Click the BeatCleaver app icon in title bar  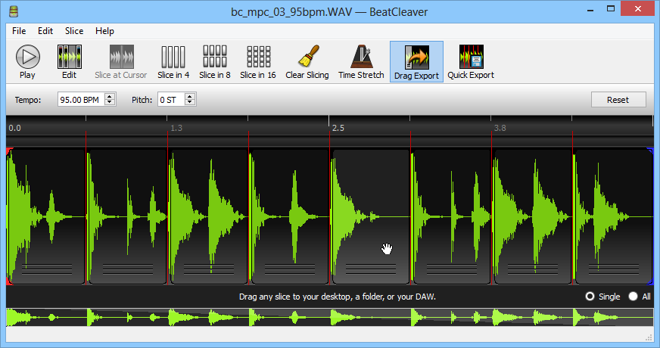(x=14, y=11)
